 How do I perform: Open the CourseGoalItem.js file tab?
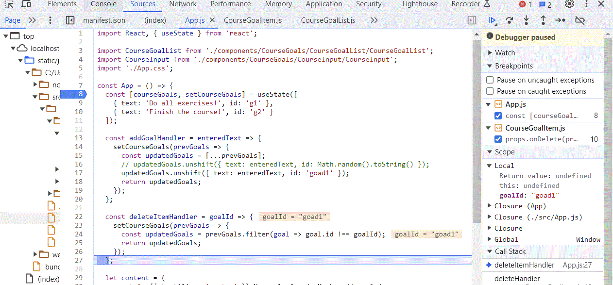tap(253, 20)
